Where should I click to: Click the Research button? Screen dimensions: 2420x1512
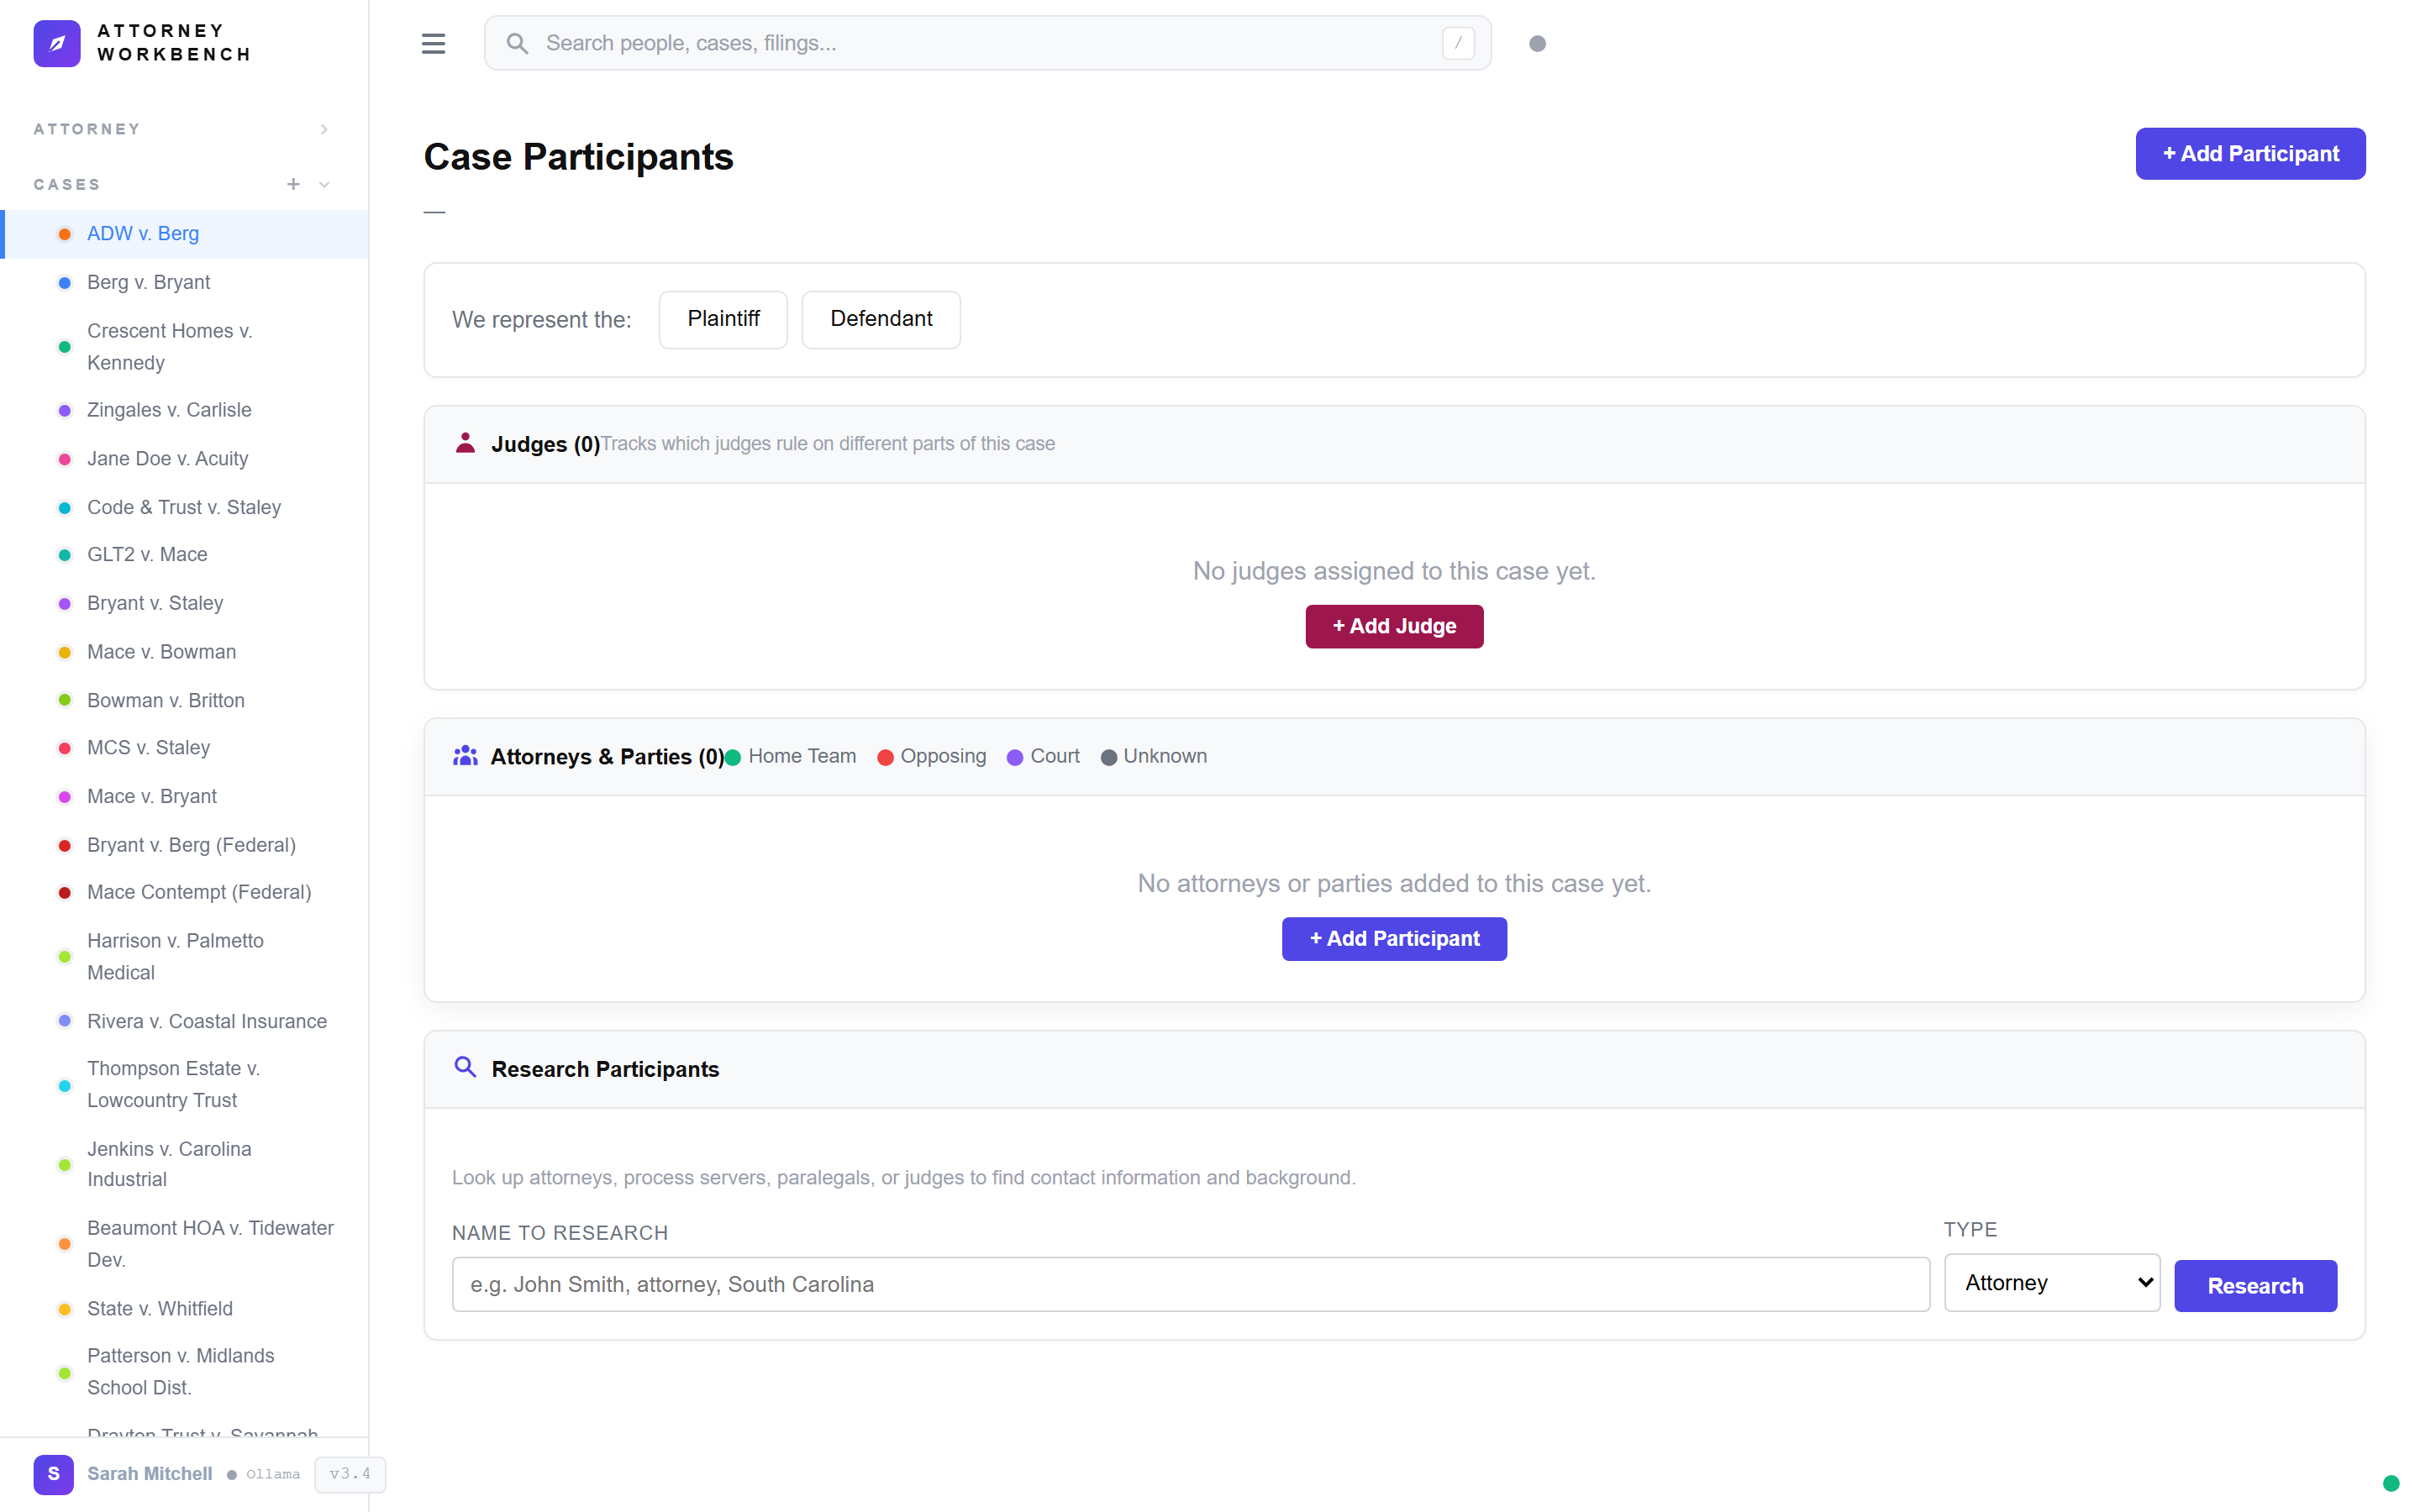(2254, 1285)
